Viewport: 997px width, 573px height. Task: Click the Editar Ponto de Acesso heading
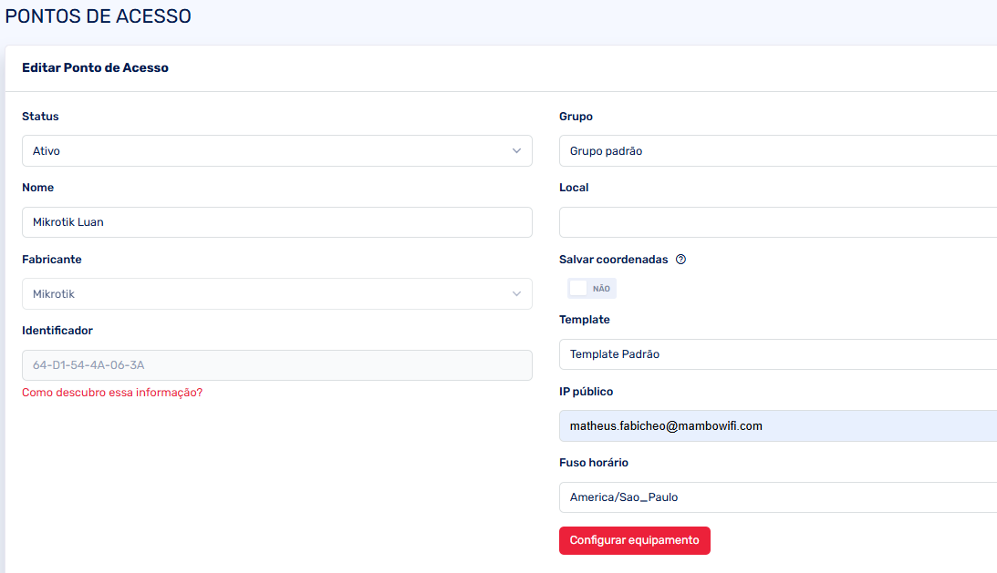pos(95,67)
